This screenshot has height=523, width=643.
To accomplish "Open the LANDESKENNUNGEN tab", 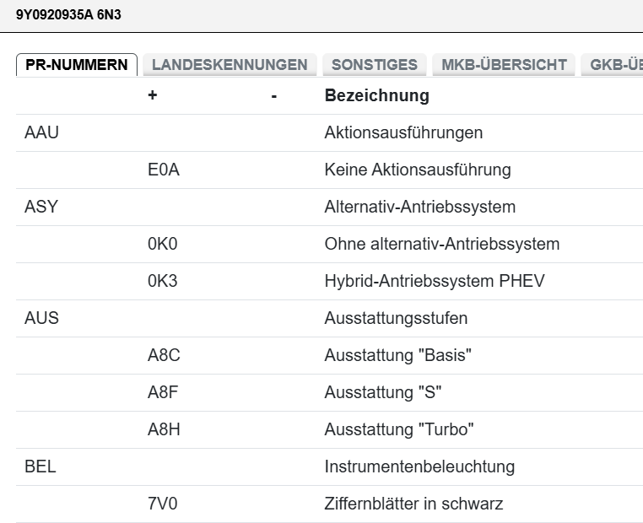I will click(230, 65).
